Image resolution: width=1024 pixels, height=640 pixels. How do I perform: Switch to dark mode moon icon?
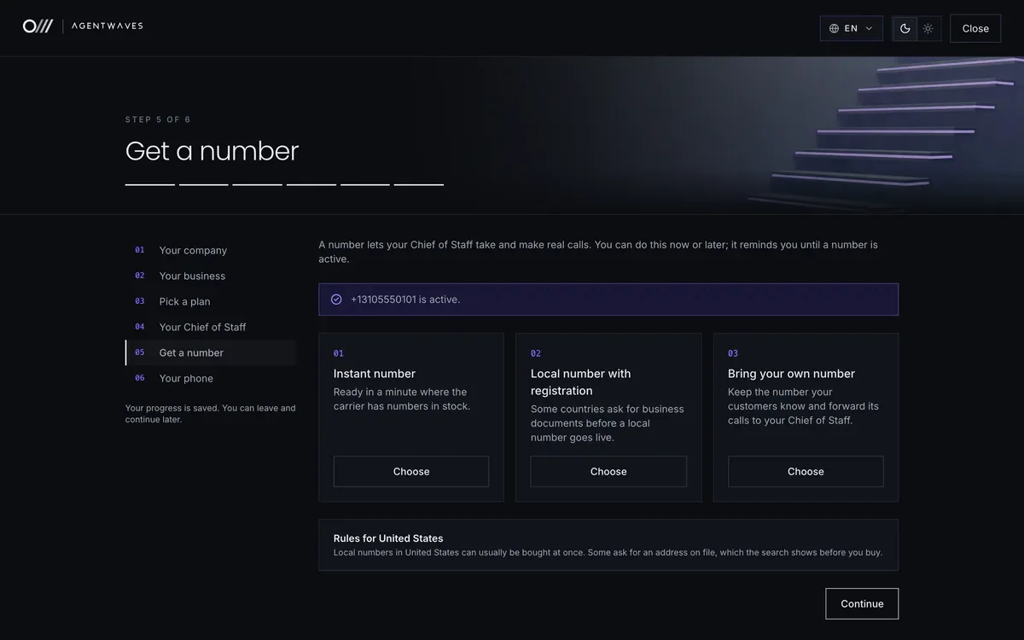click(905, 28)
